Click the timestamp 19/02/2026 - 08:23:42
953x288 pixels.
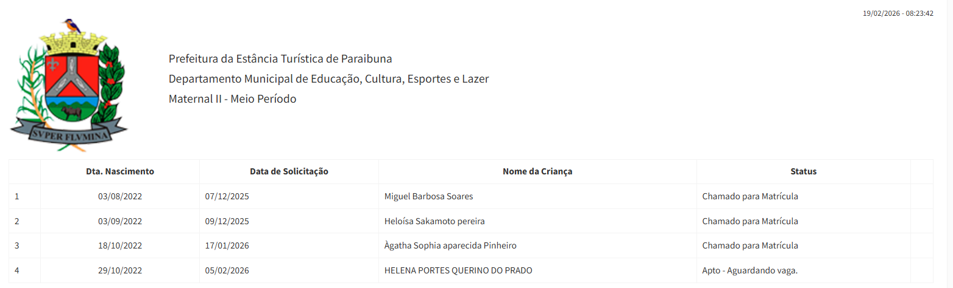point(898,13)
